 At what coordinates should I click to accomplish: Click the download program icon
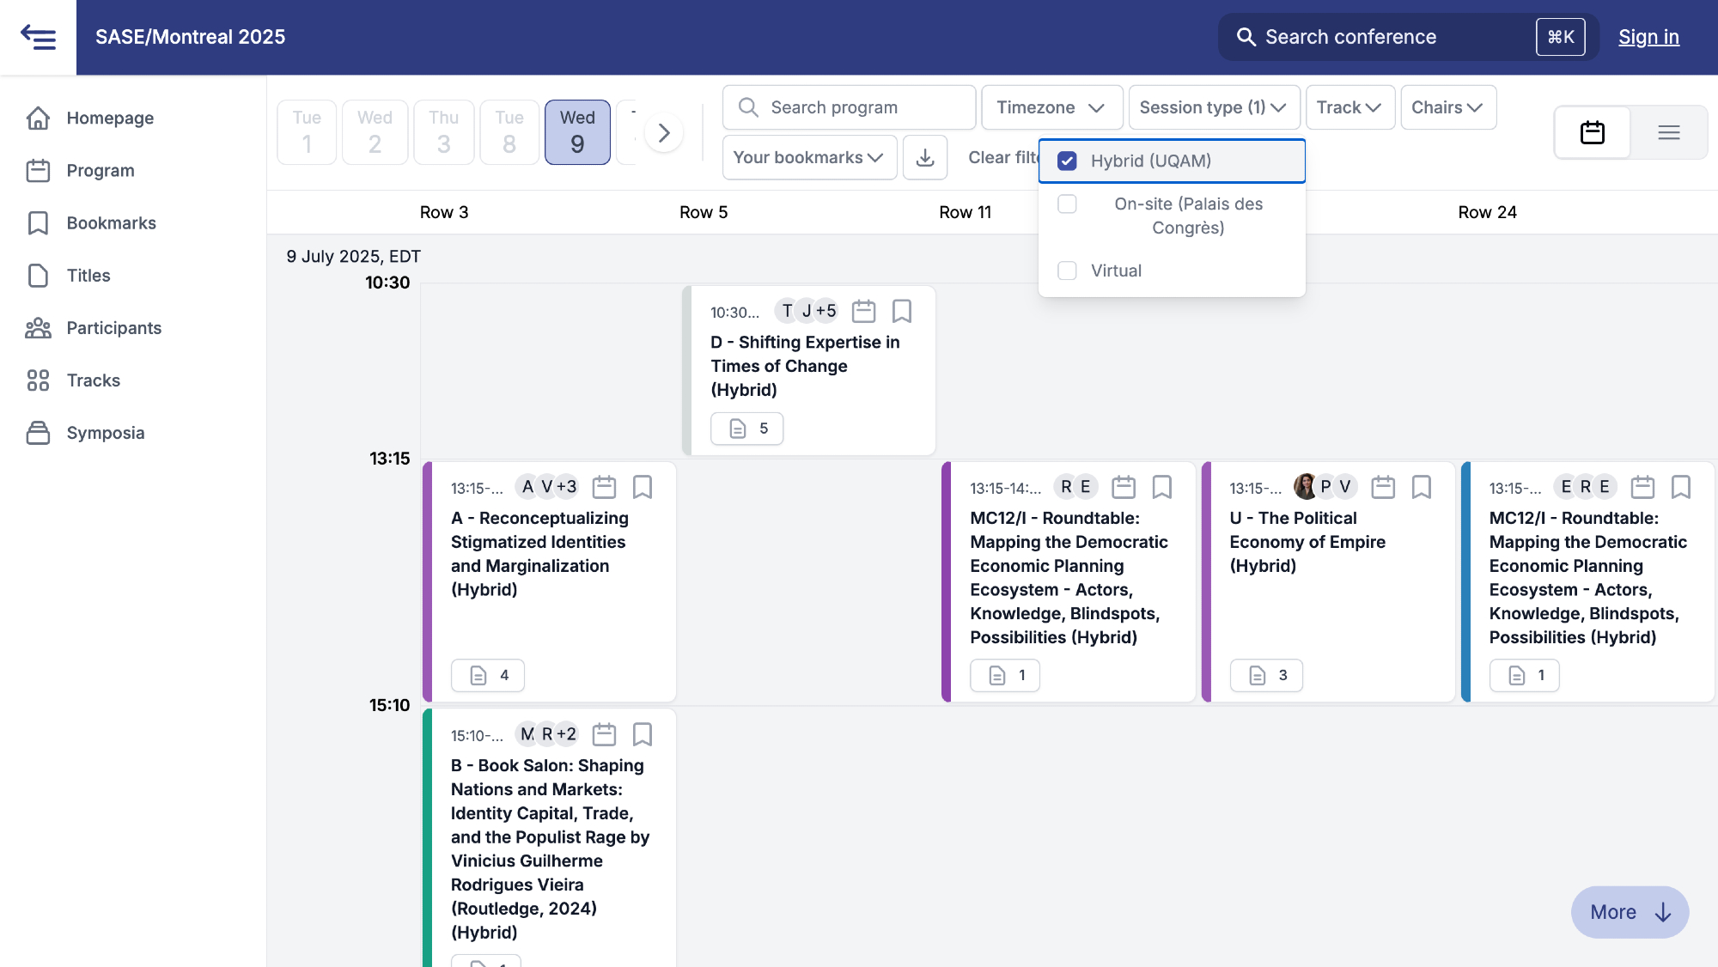point(925,157)
